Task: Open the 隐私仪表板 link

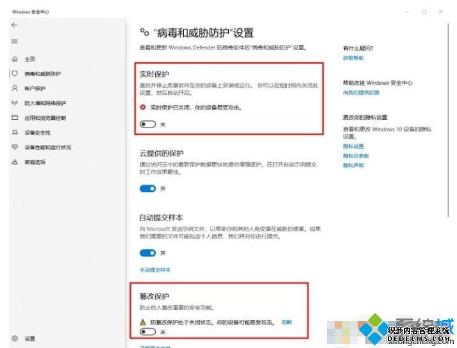Action: coord(356,156)
